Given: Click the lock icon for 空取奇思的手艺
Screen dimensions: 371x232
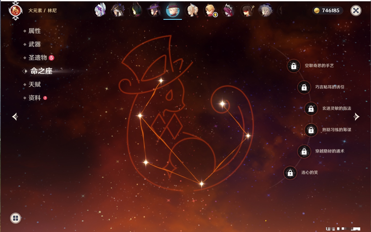Looking at the screenshot, I should tap(294, 66).
